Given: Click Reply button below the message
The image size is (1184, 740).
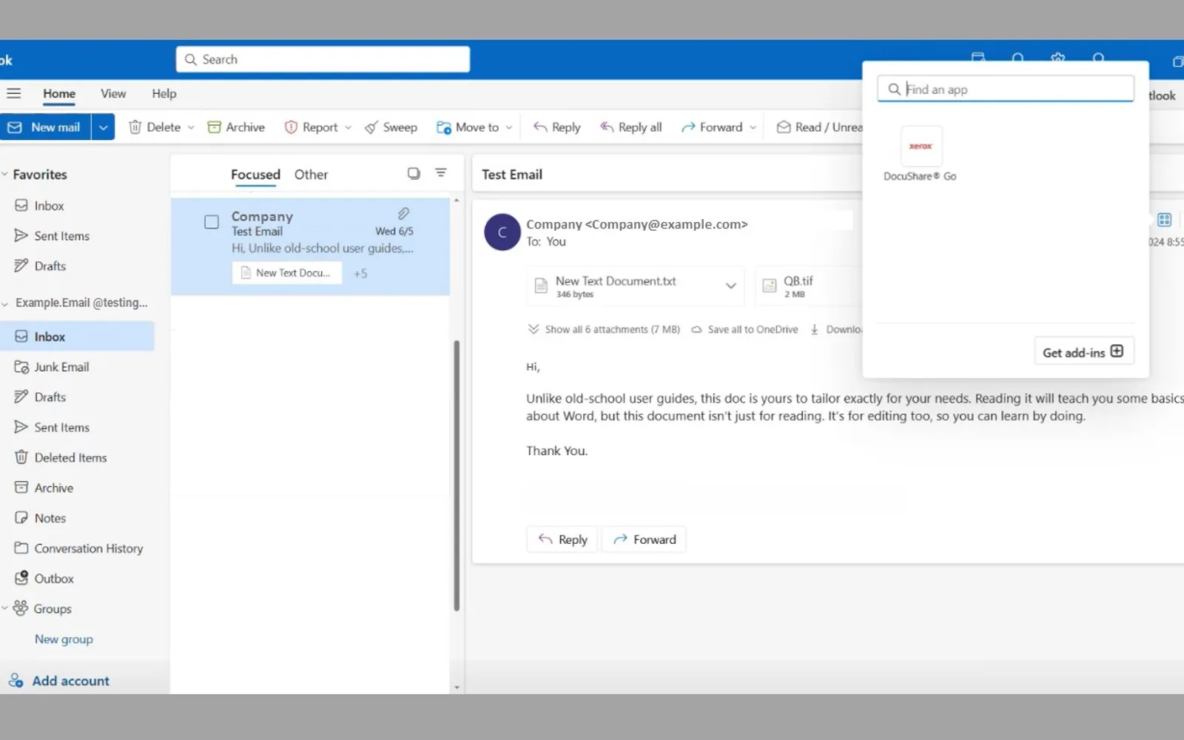Looking at the screenshot, I should [562, 539].
